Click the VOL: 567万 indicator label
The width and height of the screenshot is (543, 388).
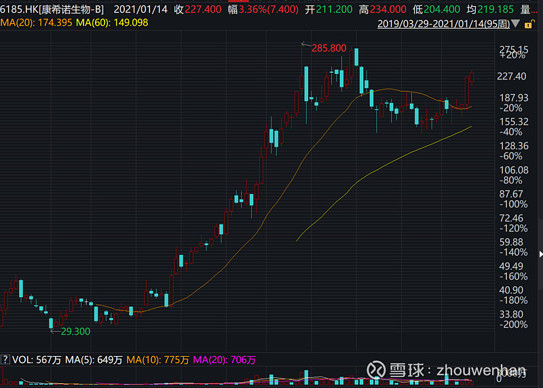tap(37, 360)
